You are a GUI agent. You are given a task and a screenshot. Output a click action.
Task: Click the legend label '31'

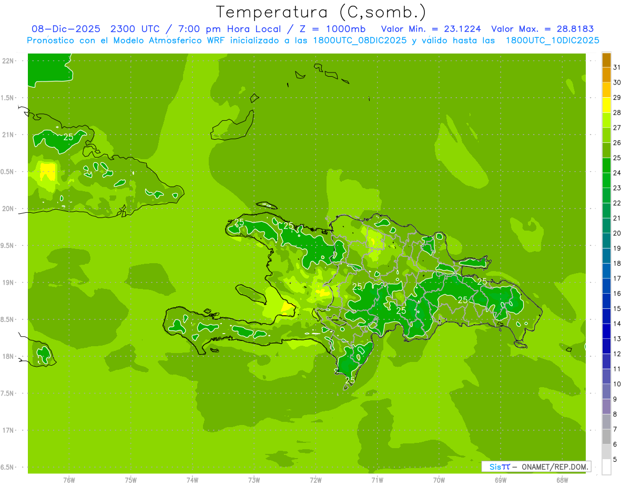click(617, 67)
